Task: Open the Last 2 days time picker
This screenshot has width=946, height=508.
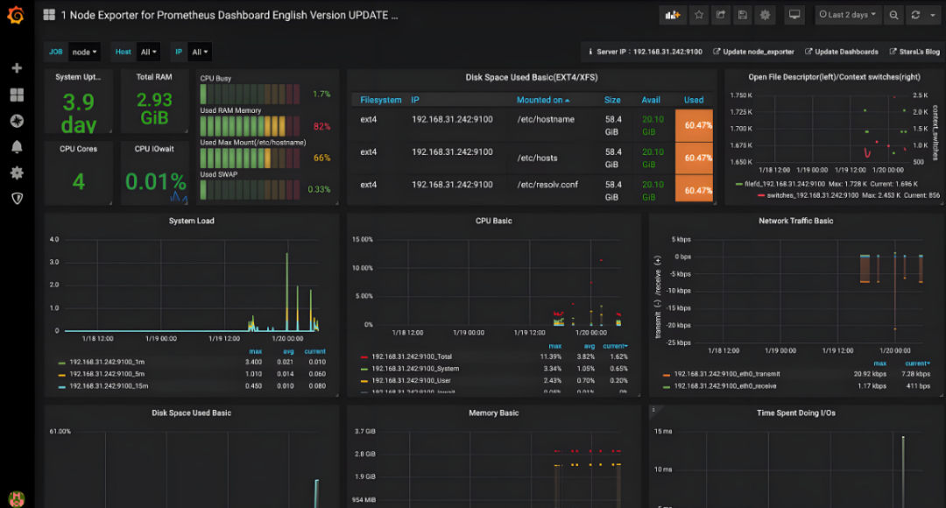Action: click(848, 15)
